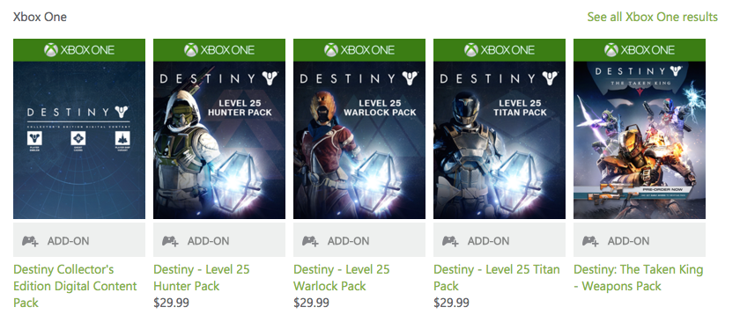
Task: Click the add-on controller icon under Hunter Pack
Action: tap(170, 241)
